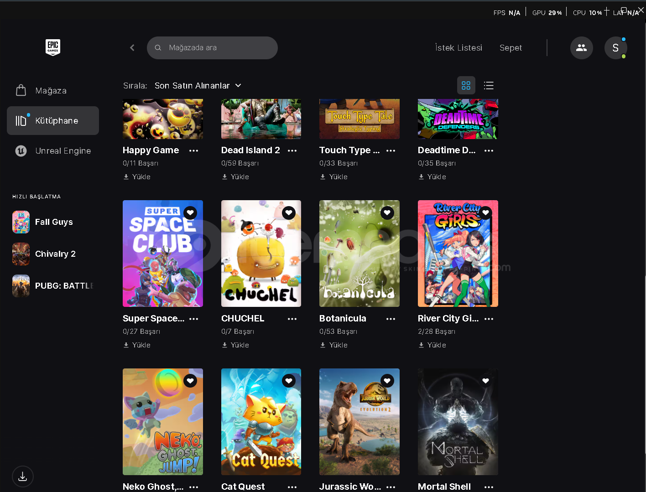Viewport: 646px width, 492px height.
Task: Click 2/28 Başarı under River City Girls
Action: (x=437, y=331)
